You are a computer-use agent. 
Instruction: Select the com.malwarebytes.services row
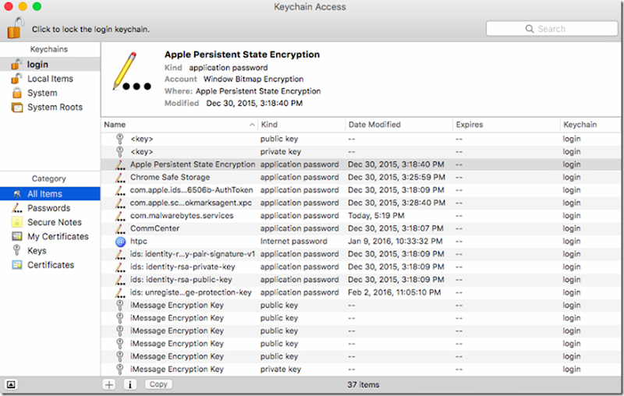pos(361,215)
